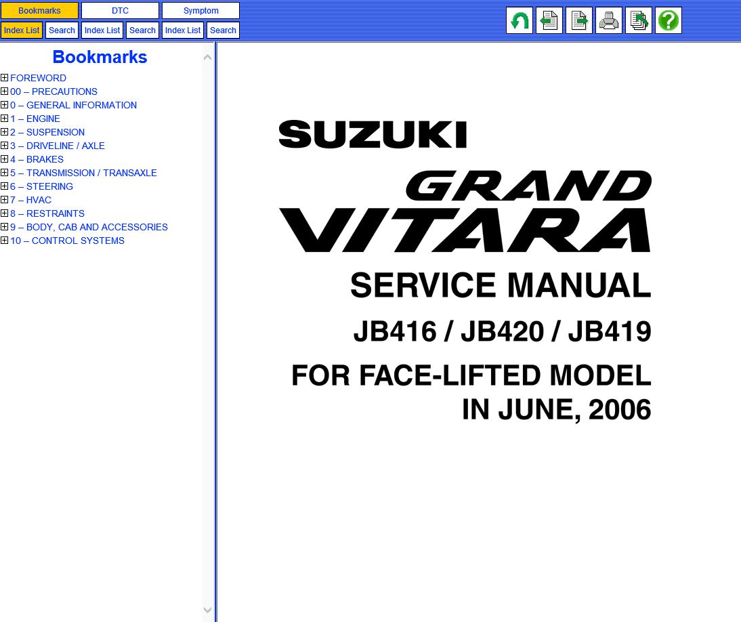Open the 3 – DRIVELINE / AXLE link
This screenshot has width=741, height=622.
coord(57,146)
